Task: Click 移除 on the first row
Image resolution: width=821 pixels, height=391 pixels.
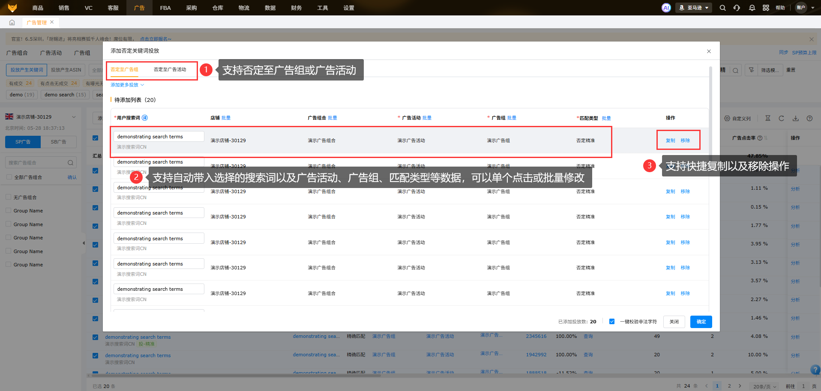Action: [685, 140]
